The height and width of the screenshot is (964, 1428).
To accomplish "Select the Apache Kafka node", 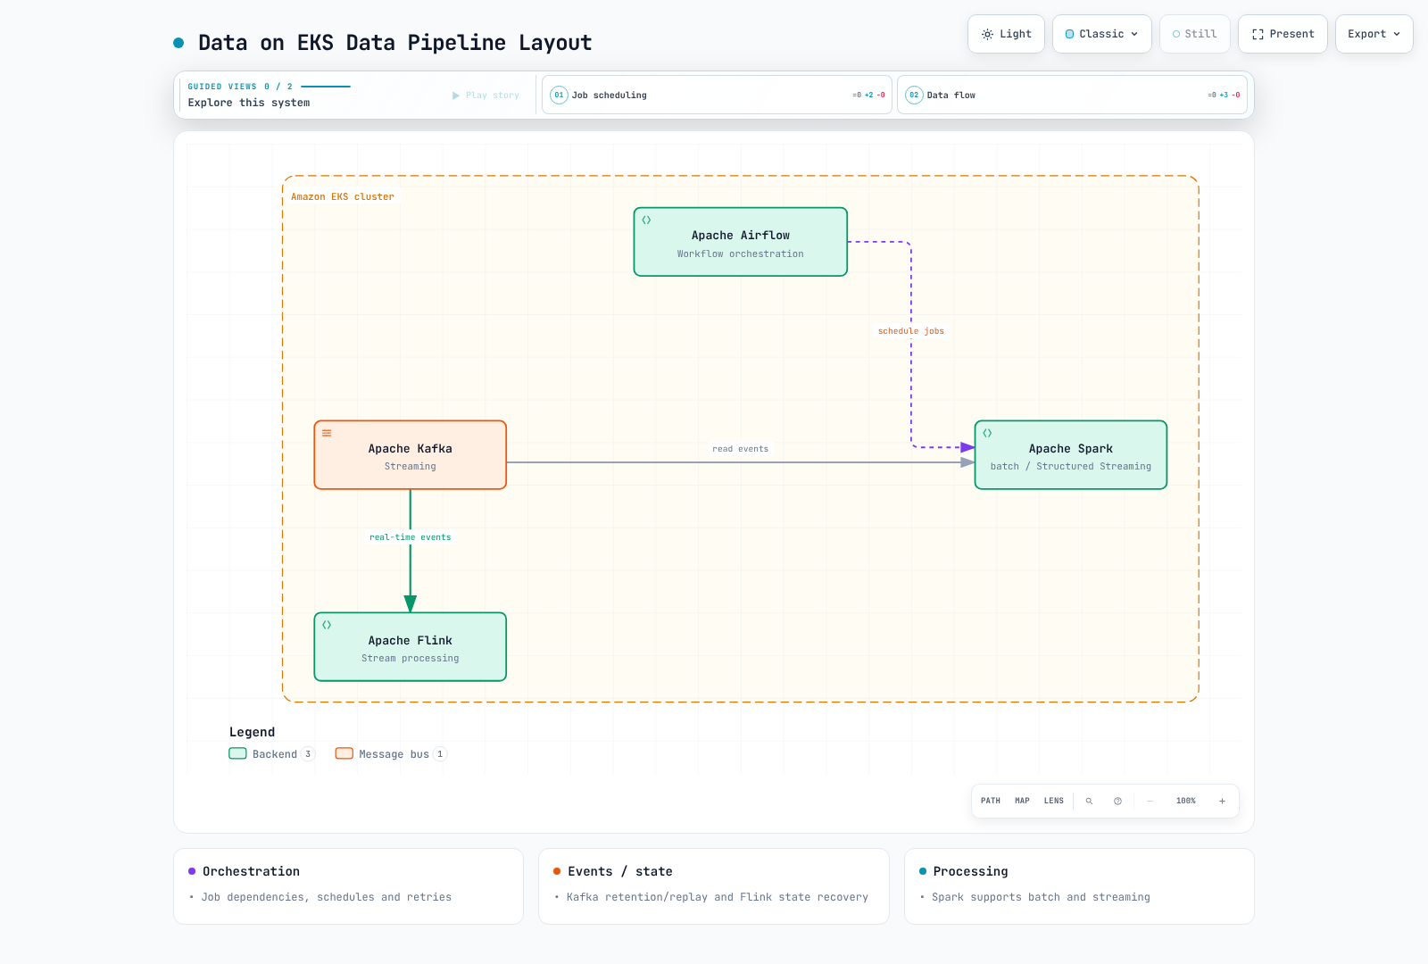I will pos(411,455).
